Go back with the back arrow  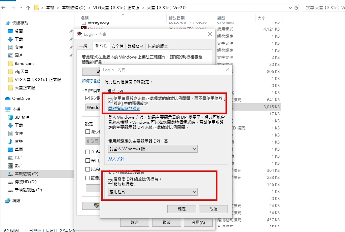pyautogui.click(x=3, y=8)
